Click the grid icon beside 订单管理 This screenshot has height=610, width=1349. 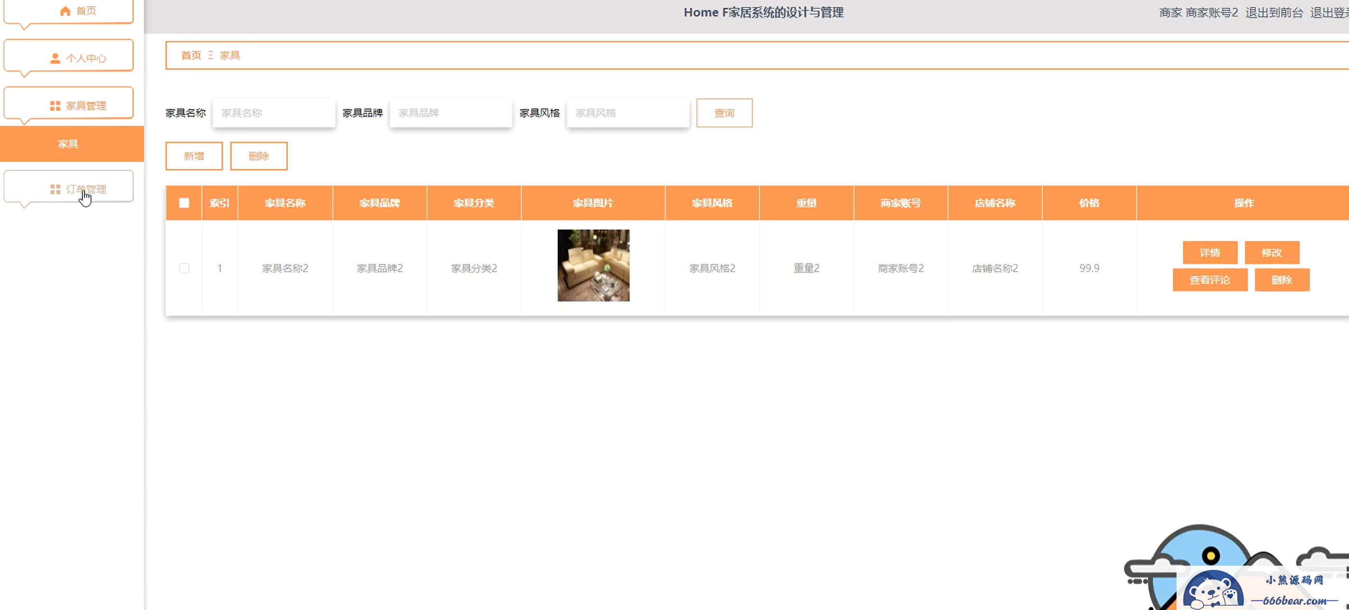coord(55,189)
